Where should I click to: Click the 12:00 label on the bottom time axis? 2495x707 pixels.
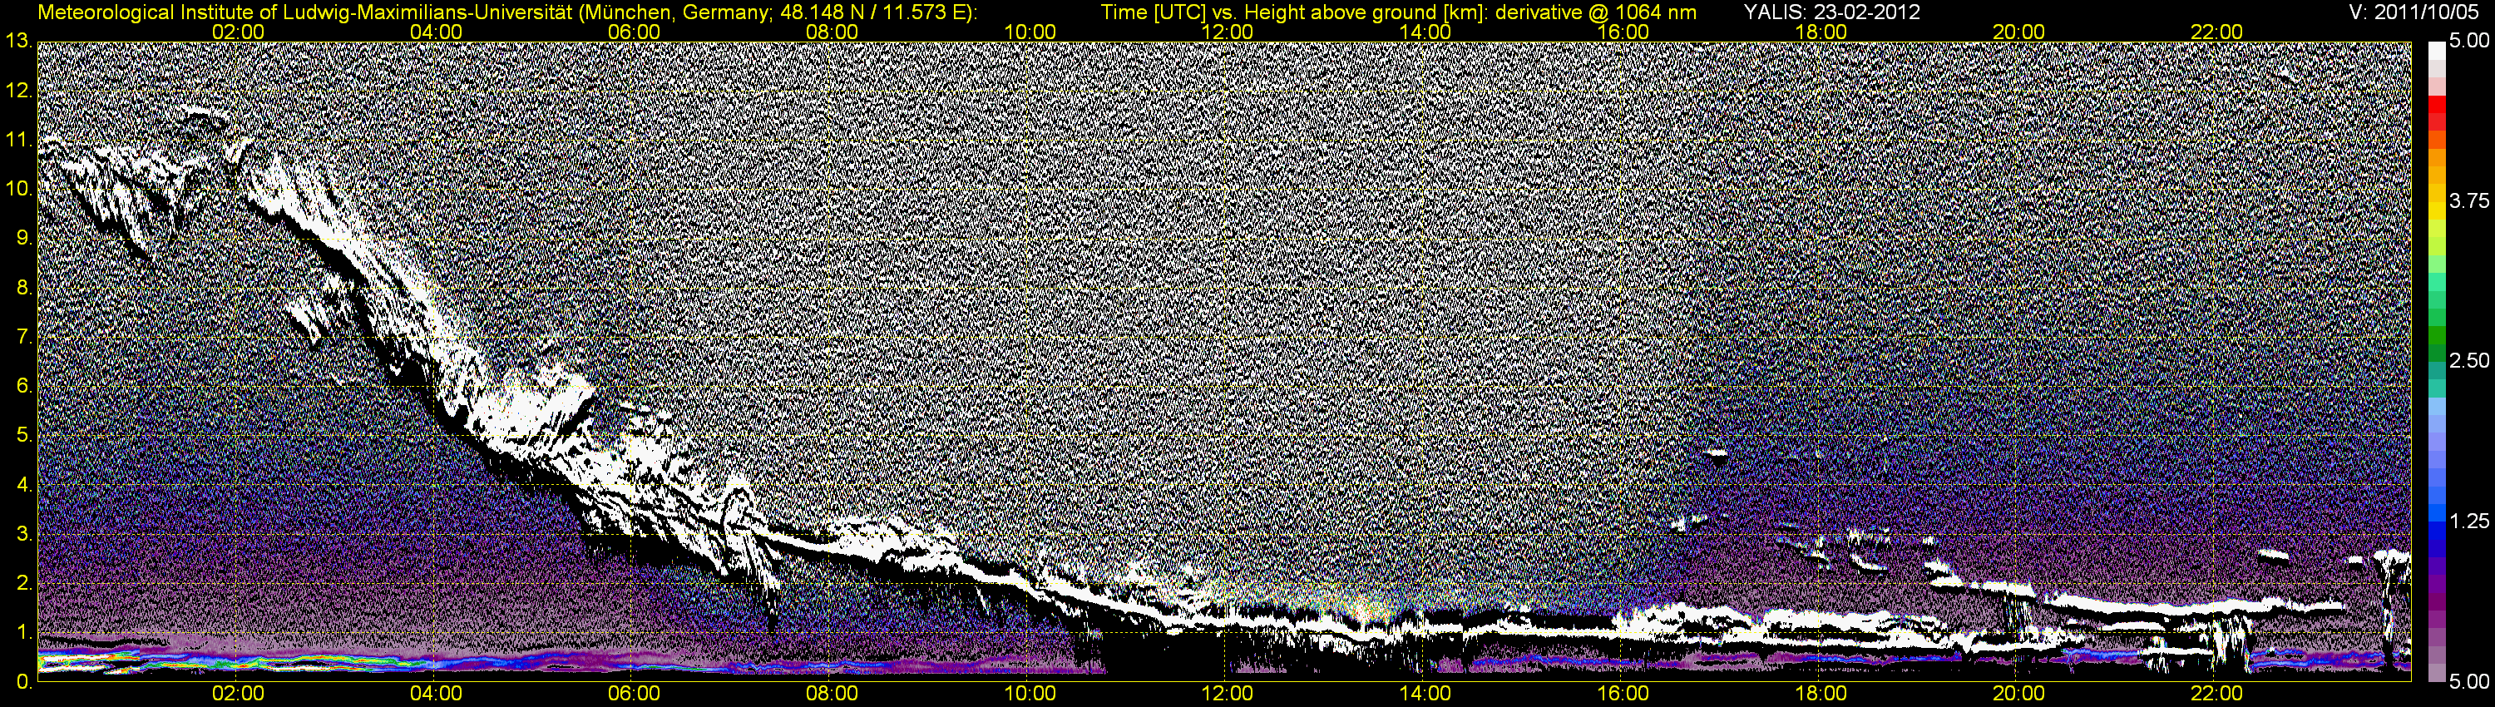(1228, 694)
